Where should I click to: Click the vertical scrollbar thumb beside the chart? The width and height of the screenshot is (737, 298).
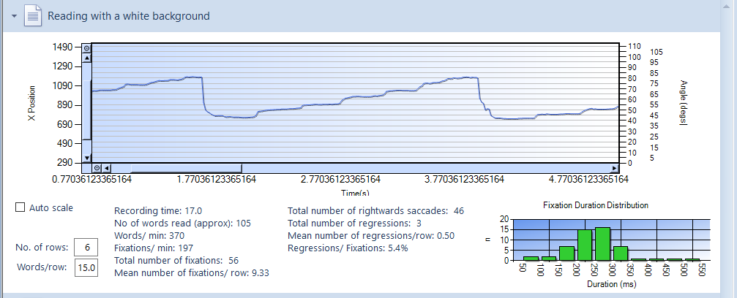(x=86, y=110)
